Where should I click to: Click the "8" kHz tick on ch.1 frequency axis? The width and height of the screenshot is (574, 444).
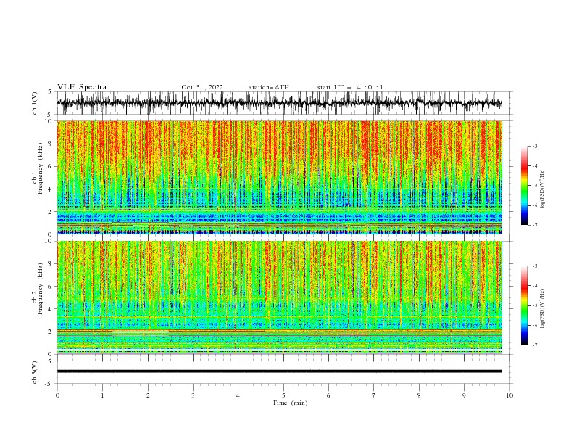[51, 144]
